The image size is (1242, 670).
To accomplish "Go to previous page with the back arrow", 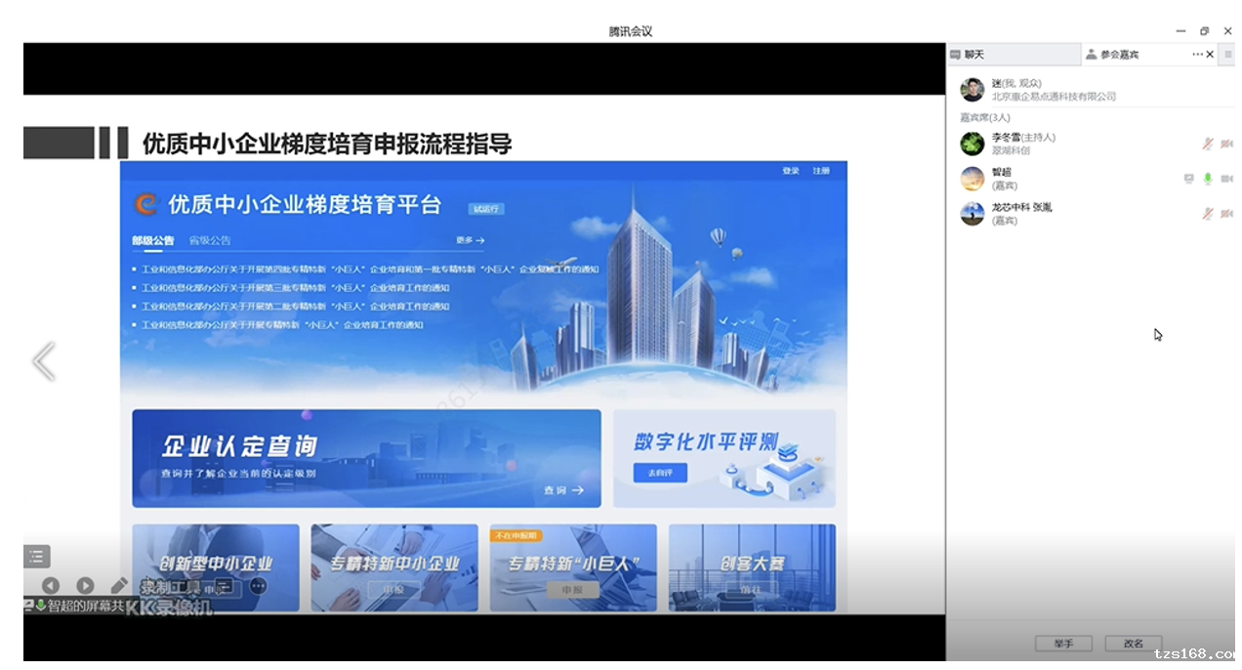I will (x=51, y=585).
